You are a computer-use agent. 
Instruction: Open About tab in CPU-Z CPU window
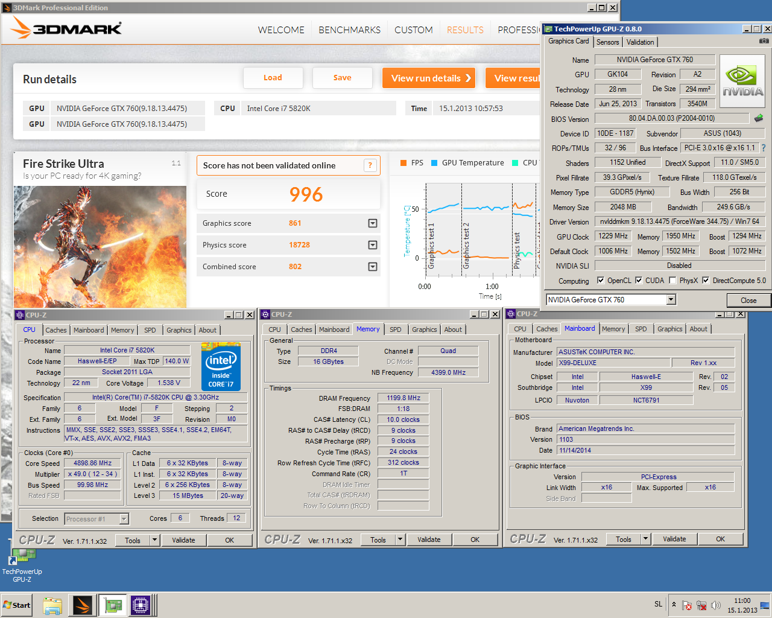coord(207,330)
